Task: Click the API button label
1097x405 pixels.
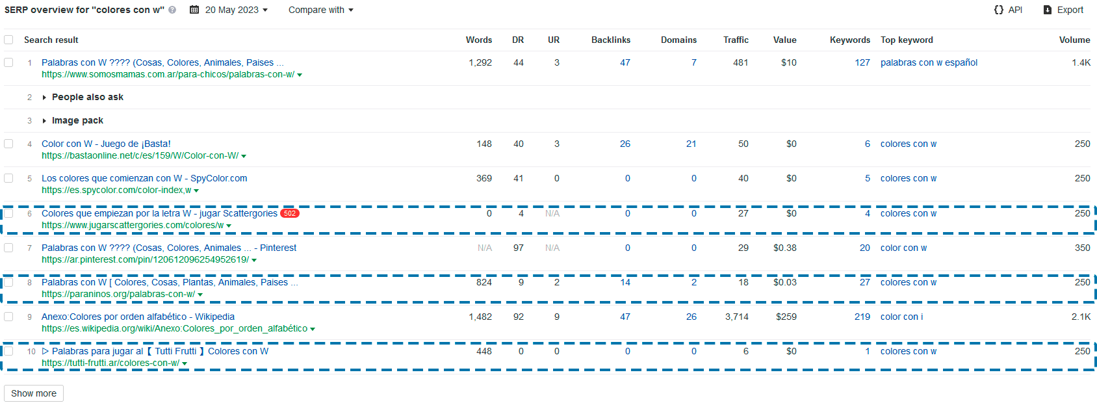Action: click(1015, 10)
